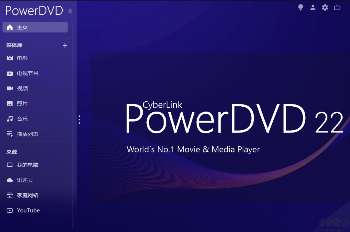Open the tips lightbulb panel
The image size is (350, 232).
tap(301, 8)
